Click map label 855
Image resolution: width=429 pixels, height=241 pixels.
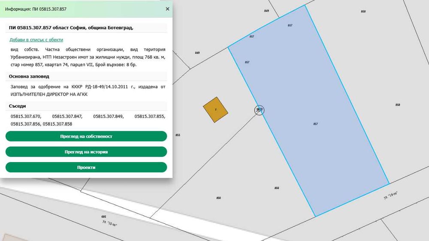[178, 135]
